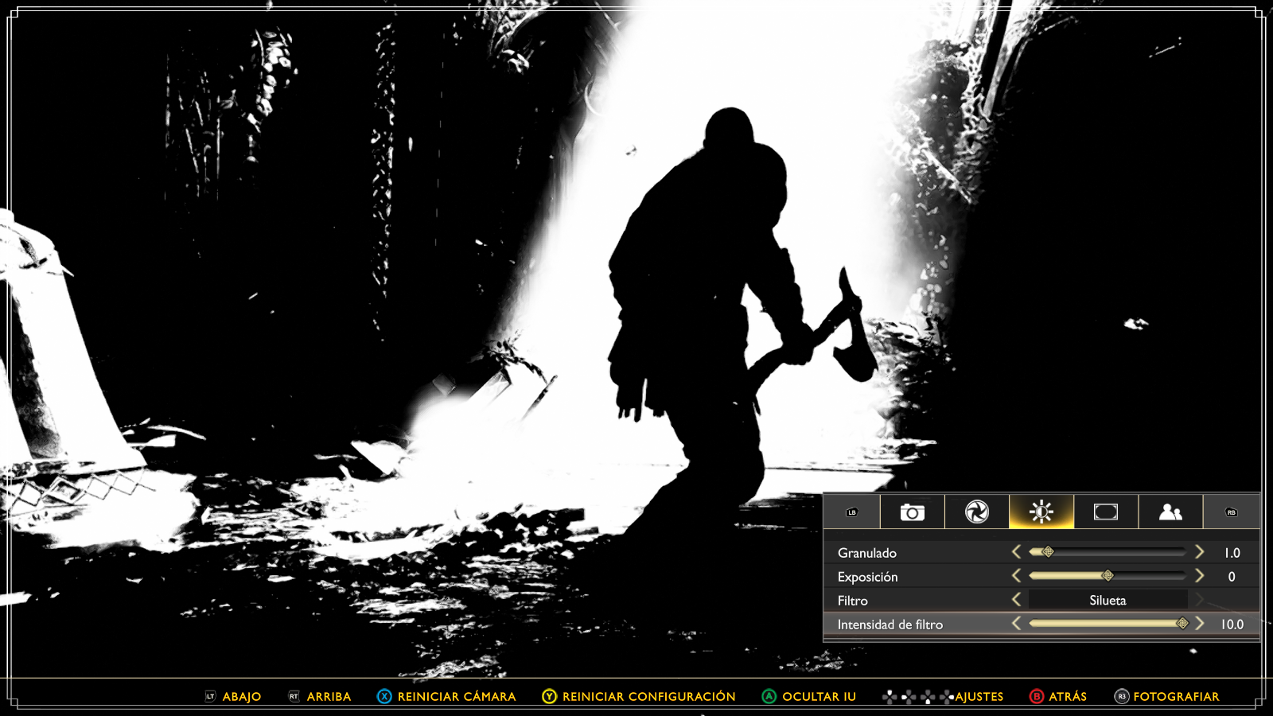Decrease Intensidad de filtro with left arrow

tap(1016, 624)
